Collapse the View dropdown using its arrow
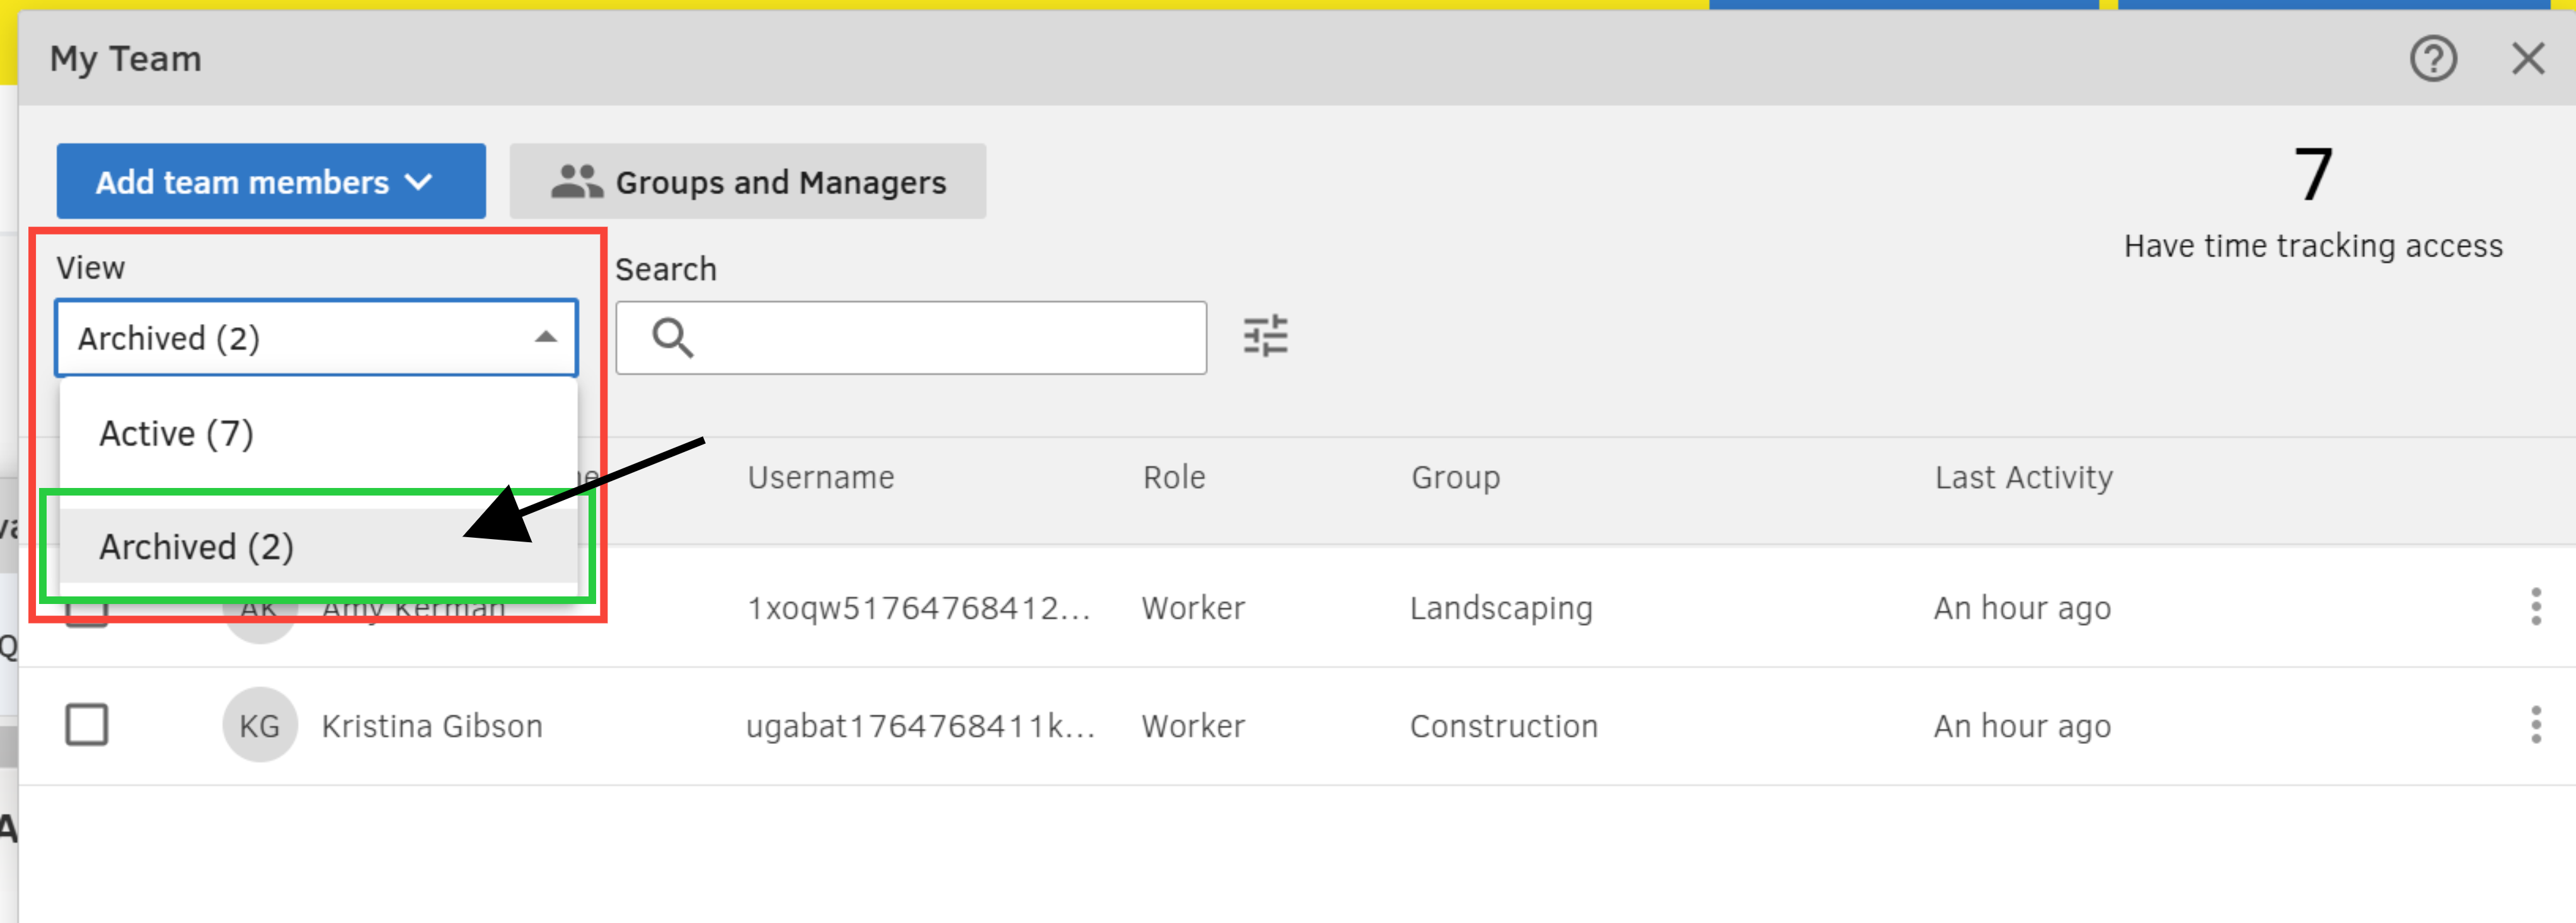Image resolution: width=2576 pixels, height=923 pixels. tap(545, 338)
